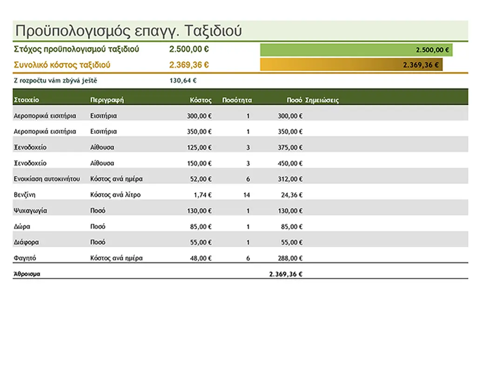This screenshot has width=483, height=372.
Task: Select the title 'Προϋπολογισμός επαγγ. Ταξιδιού'
Action: 128,31
